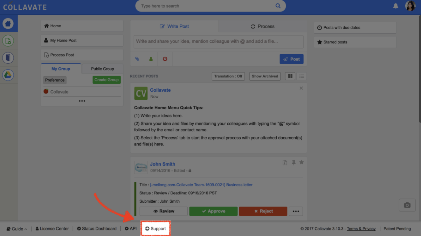Star the John Smith post

coord(302,162)
